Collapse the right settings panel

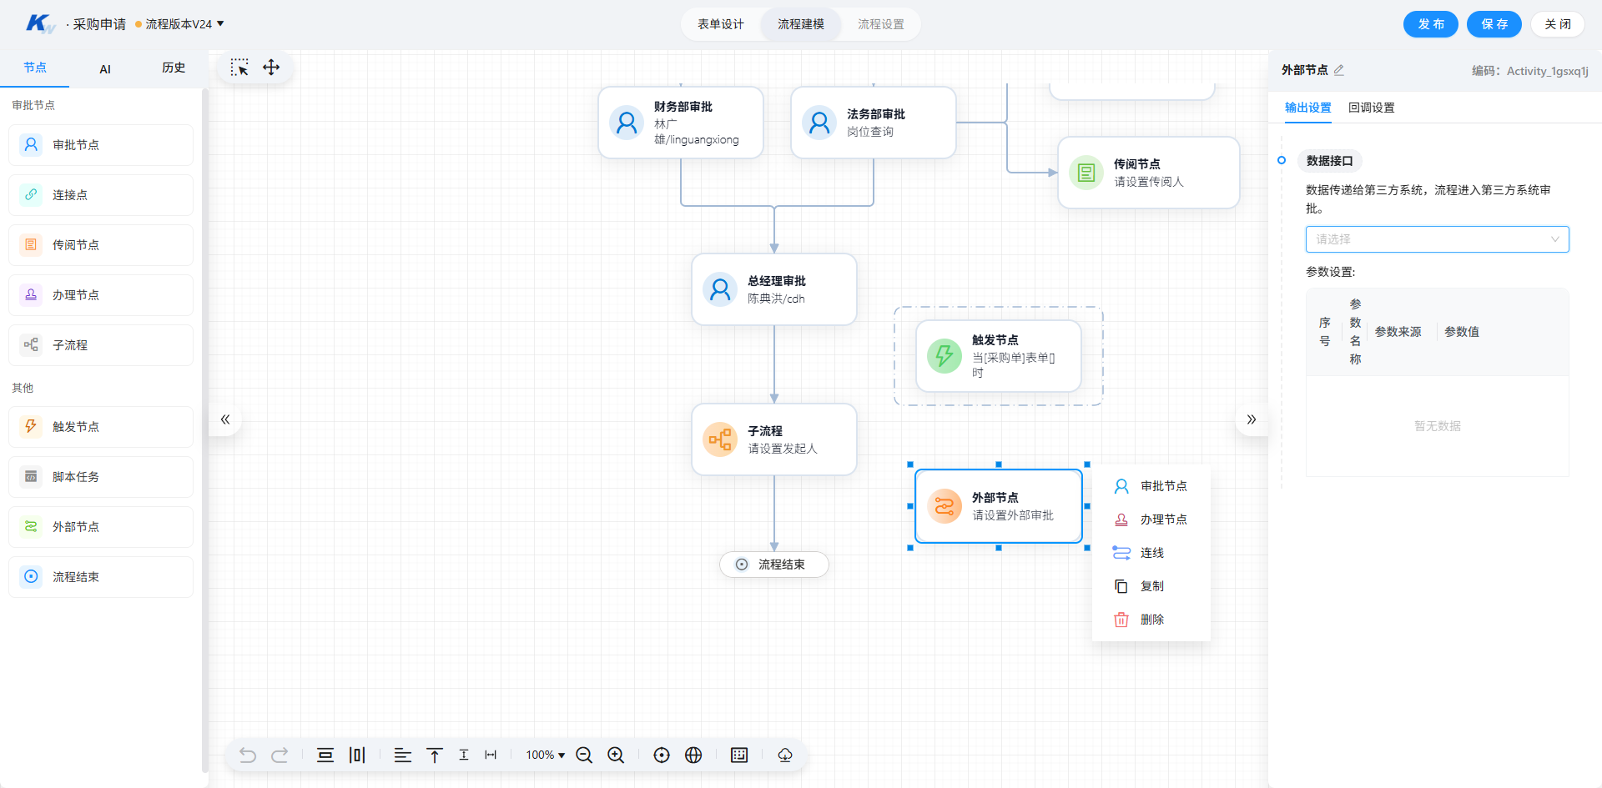(x=1252, y=419)
